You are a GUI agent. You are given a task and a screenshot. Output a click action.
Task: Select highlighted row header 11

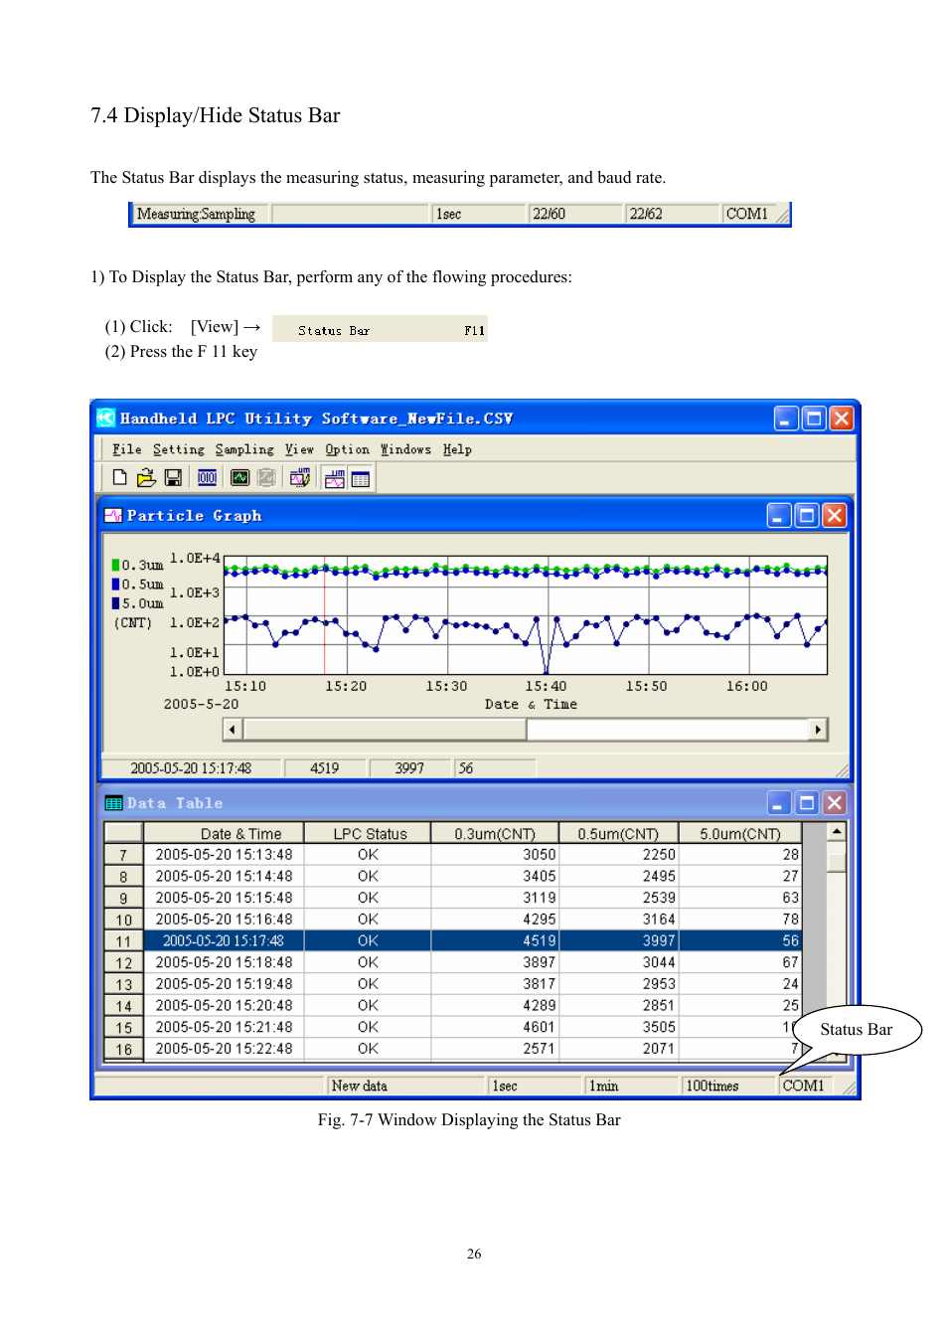(x=124, y=940)
